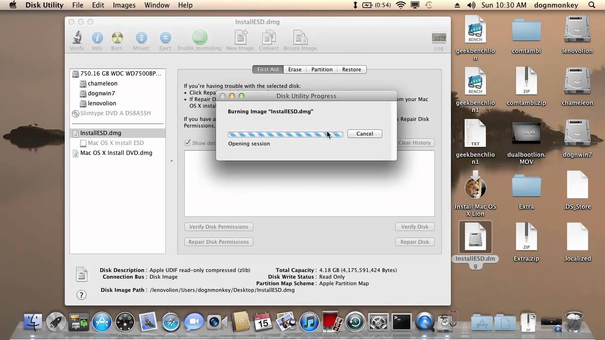605x340 pixels.
Task: Click the Convert toolbar icon
Action: tap(268, 38)
